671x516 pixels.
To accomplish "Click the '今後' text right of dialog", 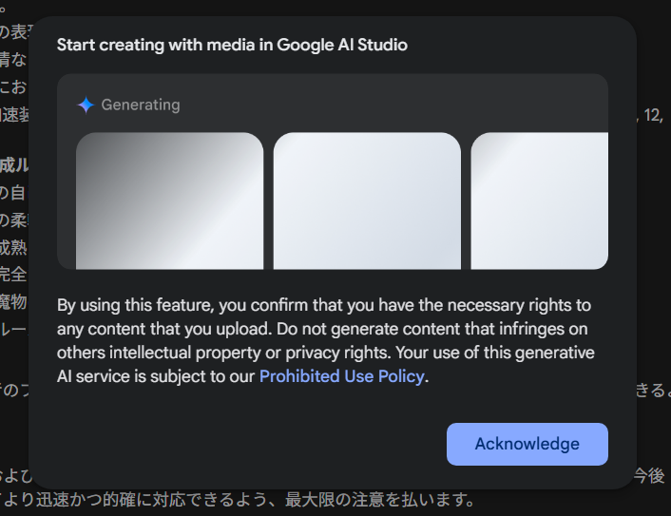I will 653,474.
